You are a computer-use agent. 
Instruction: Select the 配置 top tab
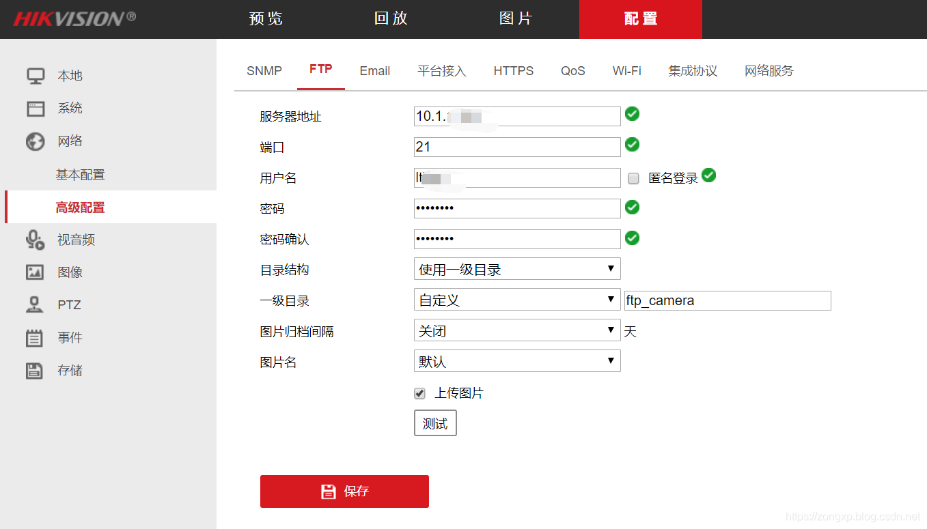coord(641,19)
